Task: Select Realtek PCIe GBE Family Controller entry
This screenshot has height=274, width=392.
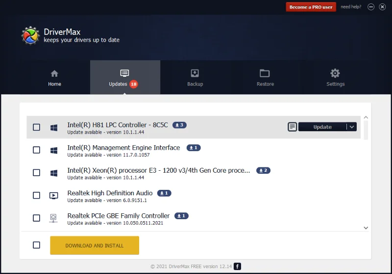Action: click(194, 218)
